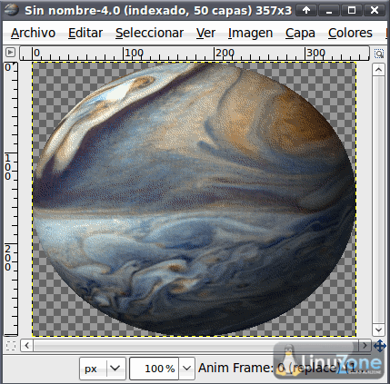Viewport: 390px width, 384px height.
Task: Open the Archivo menu
Action: point(33,33)
